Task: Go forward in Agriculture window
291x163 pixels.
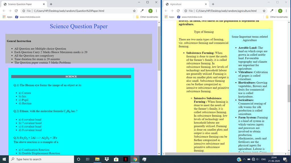Action: [172, 11]
